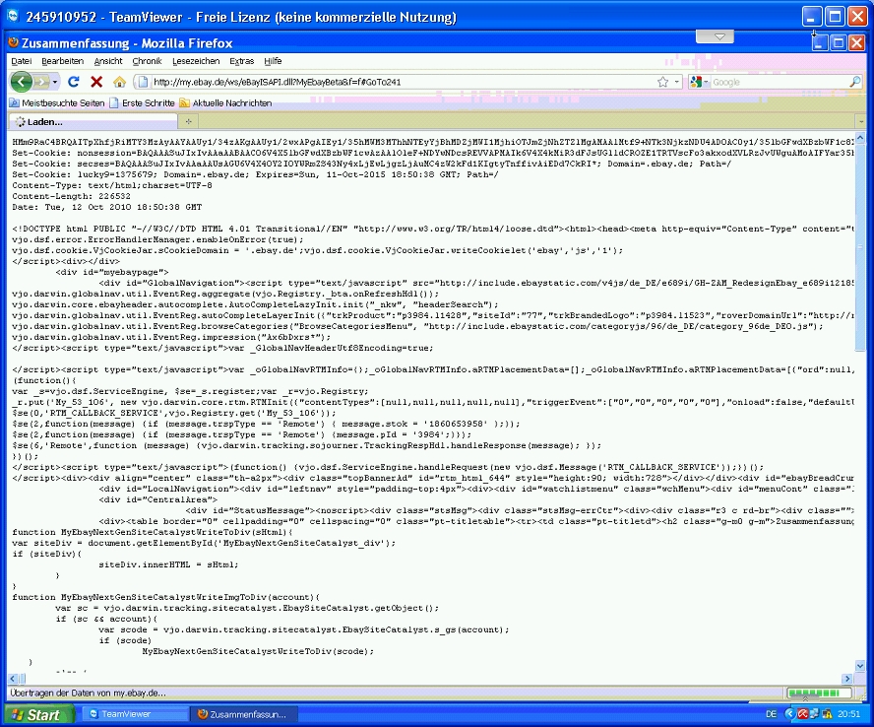The height and width of the screenshot is (727, 874).
Task: Click the 'Set-Cookie: lucky9=1375679' line
Action: pyautogui.click(x=255, y=174)
